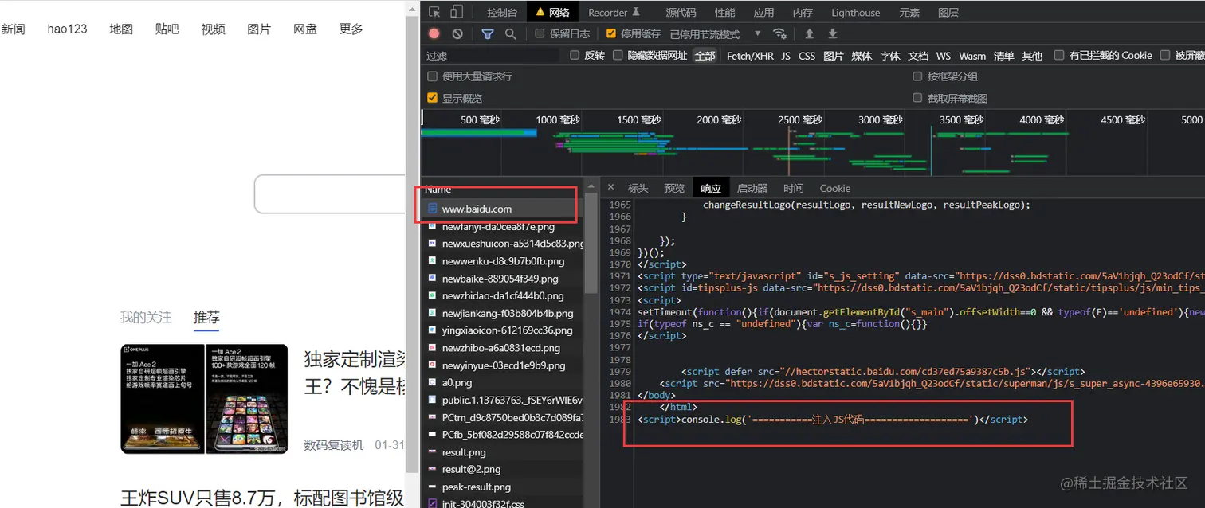Select newbaike-889054f349.png request row
Screen dimensions: 1205x508
[x=502, y=279]
